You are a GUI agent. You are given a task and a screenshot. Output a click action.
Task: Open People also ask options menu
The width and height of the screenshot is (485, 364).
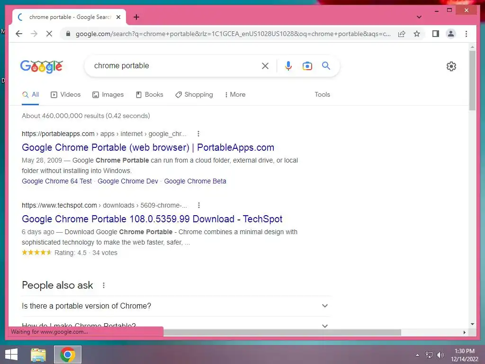click(x=104, y=285)
